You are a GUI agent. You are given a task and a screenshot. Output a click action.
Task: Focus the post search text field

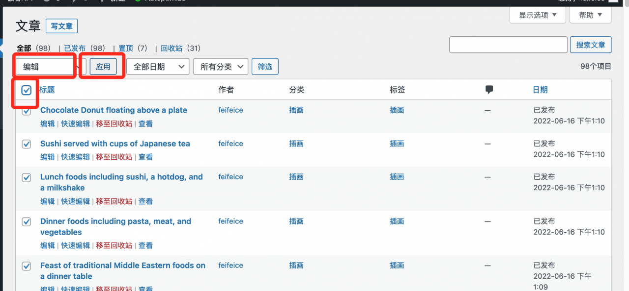tap(508, 45)
